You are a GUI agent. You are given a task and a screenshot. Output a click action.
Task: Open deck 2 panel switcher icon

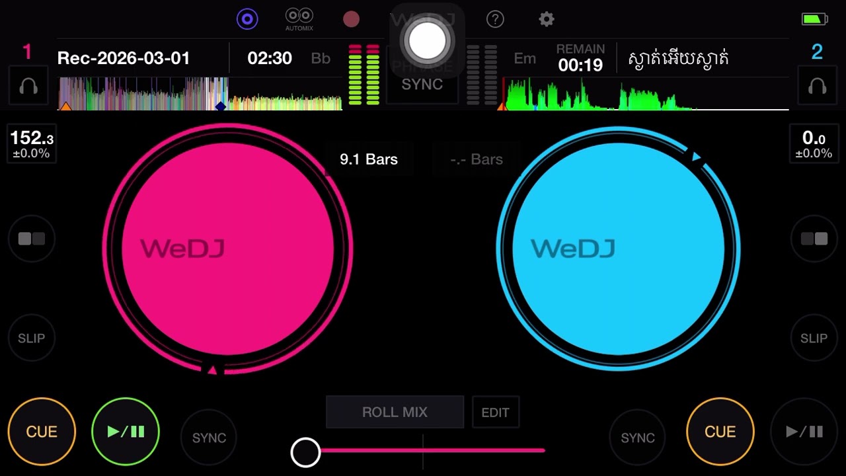814,239
